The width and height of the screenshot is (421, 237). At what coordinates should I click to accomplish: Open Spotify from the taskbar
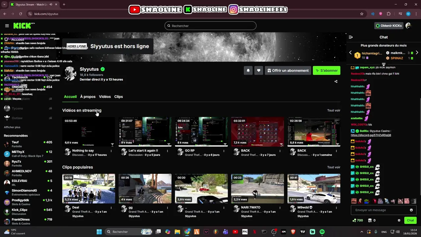click(322, 232)
